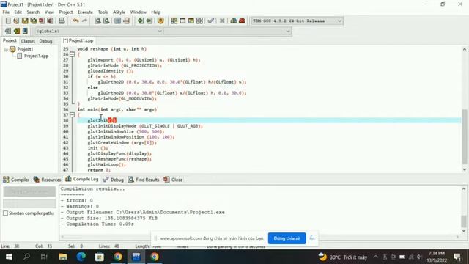The width and height of the screenshot is (469, 264).
Task: Start debugging with the checkmark icon
Action: [210, 21]
